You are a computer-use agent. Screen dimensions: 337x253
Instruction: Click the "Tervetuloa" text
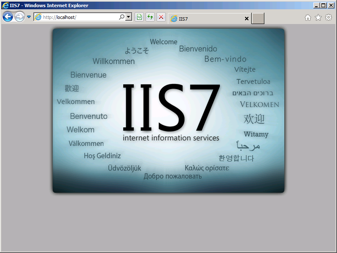tap(253, 81)
